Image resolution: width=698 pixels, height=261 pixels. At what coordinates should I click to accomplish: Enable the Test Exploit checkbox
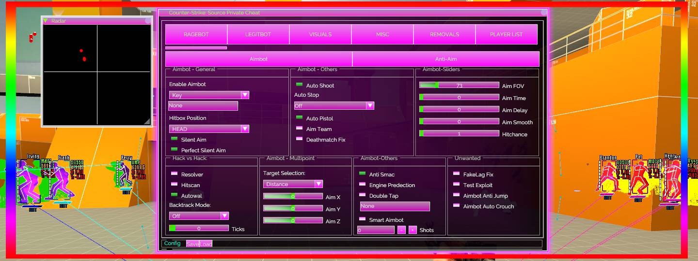[457, 185]
